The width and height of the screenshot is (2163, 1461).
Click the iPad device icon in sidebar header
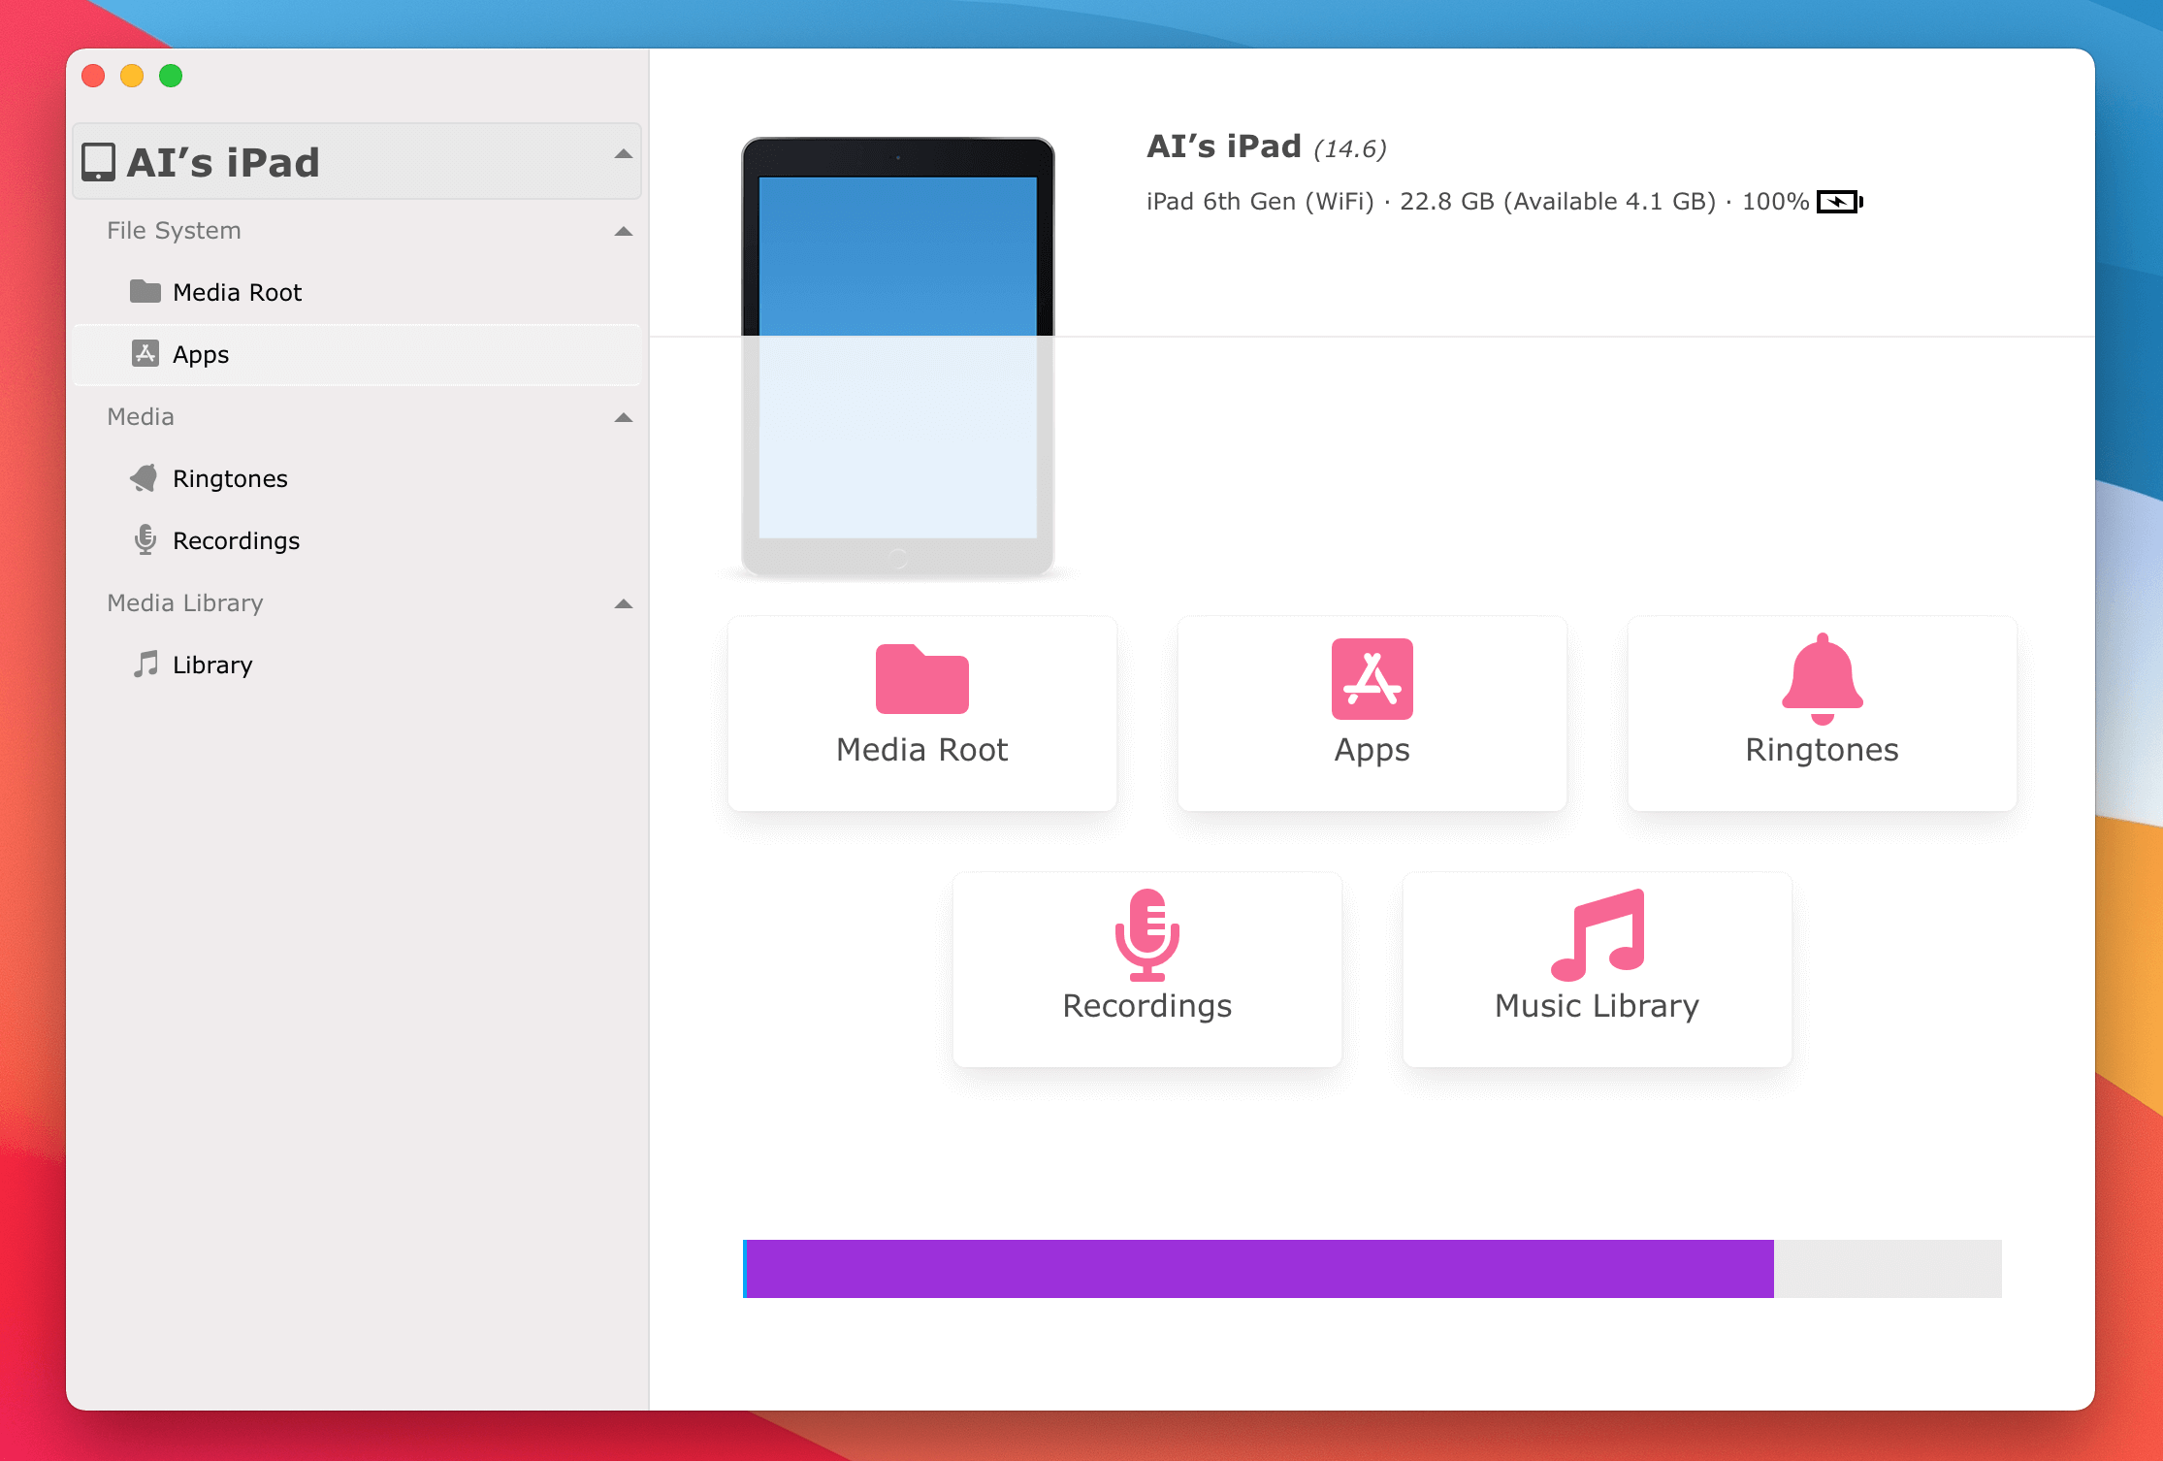coord(98,162)
